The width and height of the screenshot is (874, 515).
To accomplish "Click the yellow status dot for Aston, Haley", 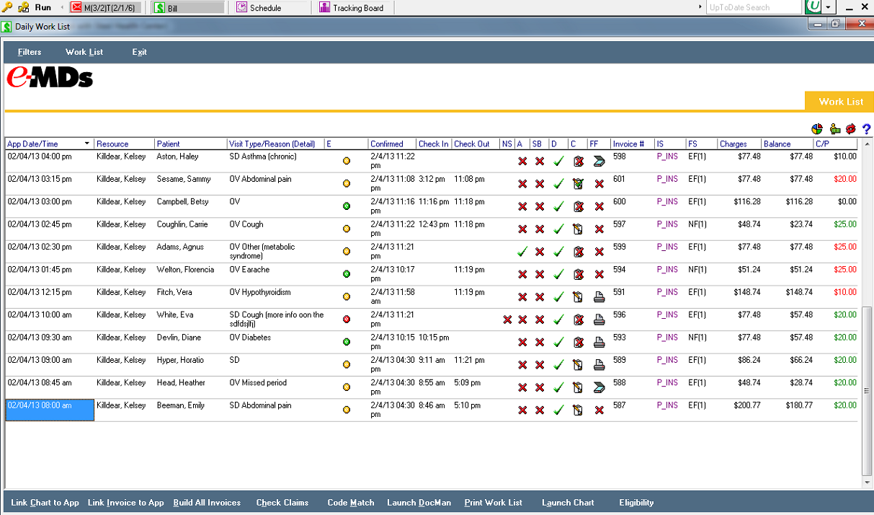I will pyautogui.click(x=347, y=161).
